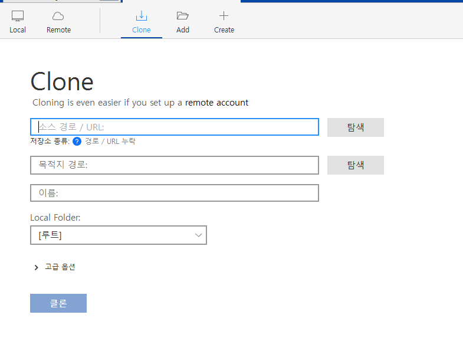Select the Clone tab

(x=142, y=22)
